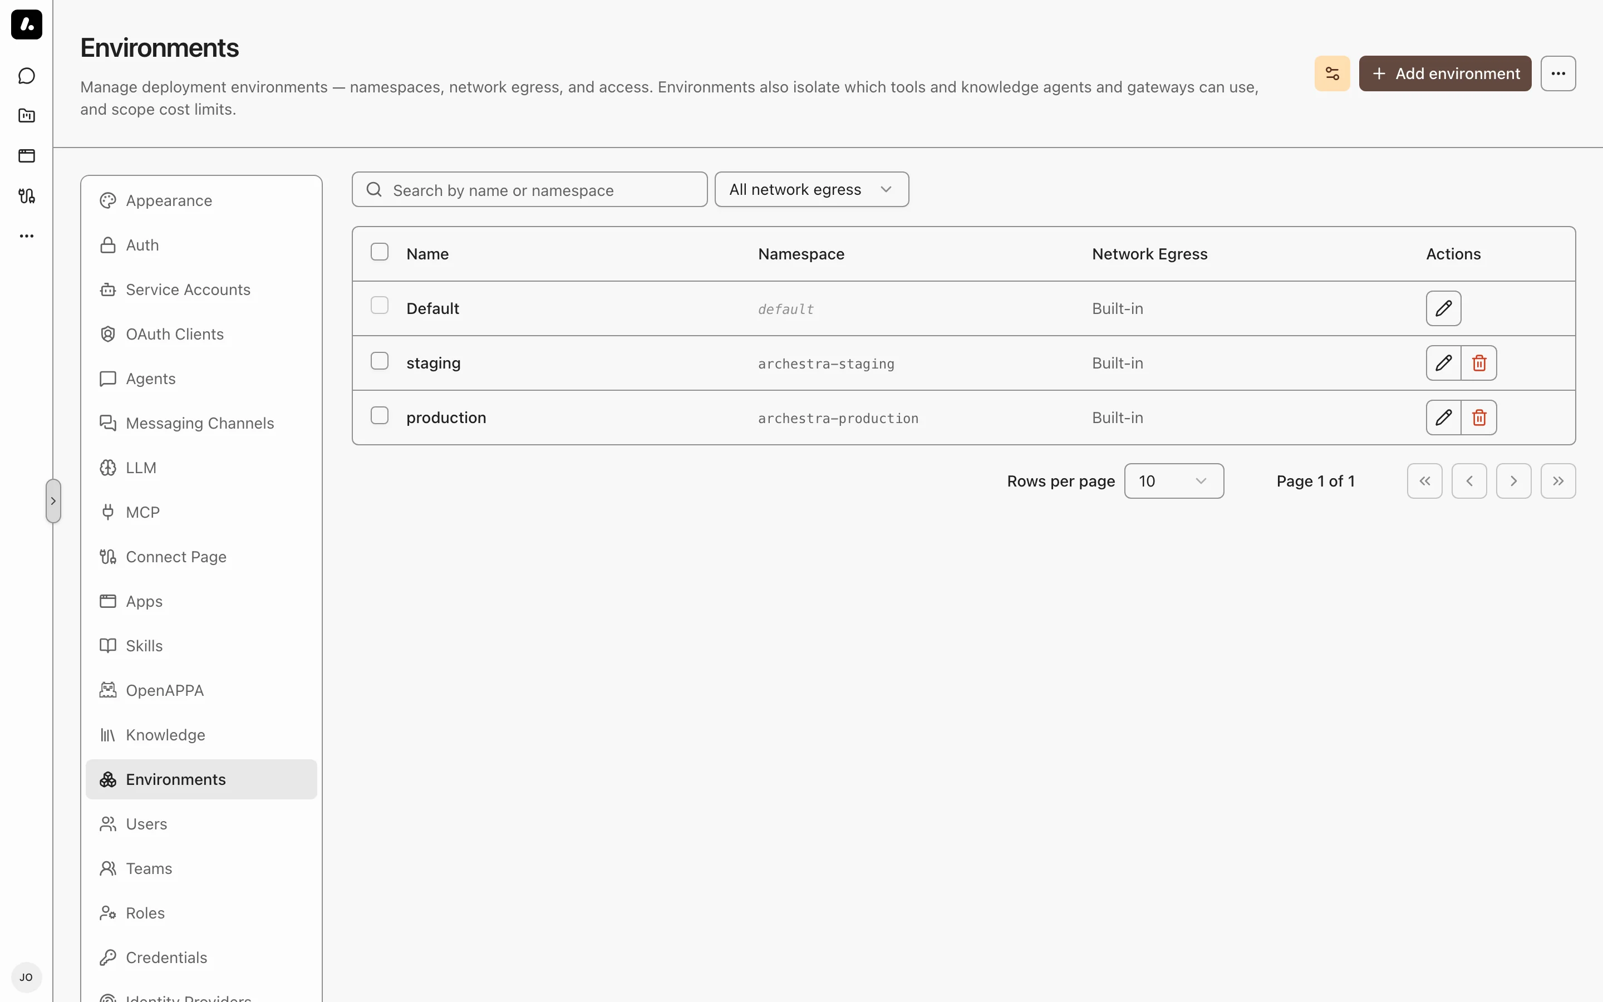Go to next page arrow
Screen dimensions: 1603x1002
click(1513, 481)
